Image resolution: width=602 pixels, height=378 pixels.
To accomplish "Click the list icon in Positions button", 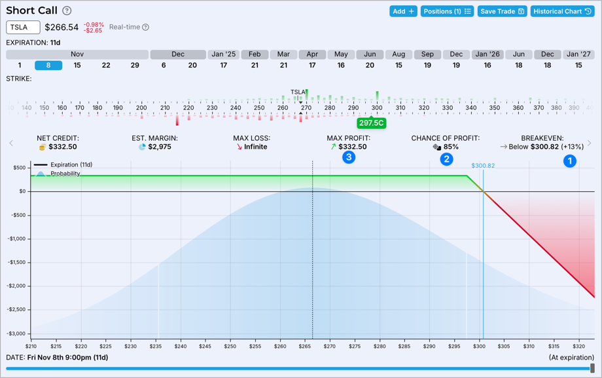I will pyautogui.click(x=468, y=11).
